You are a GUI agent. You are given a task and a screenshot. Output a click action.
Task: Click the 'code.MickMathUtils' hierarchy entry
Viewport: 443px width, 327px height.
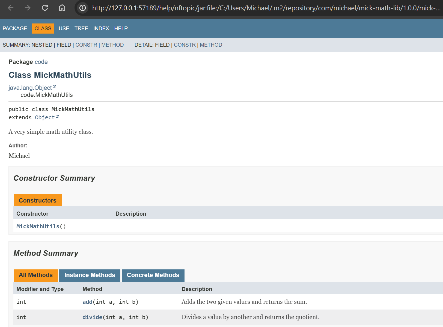[x=47, y=95]
